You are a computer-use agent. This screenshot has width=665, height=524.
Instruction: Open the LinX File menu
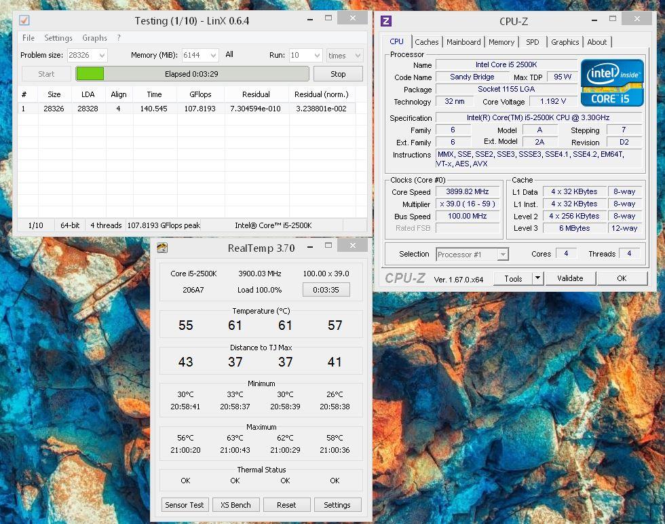(28, 38)
